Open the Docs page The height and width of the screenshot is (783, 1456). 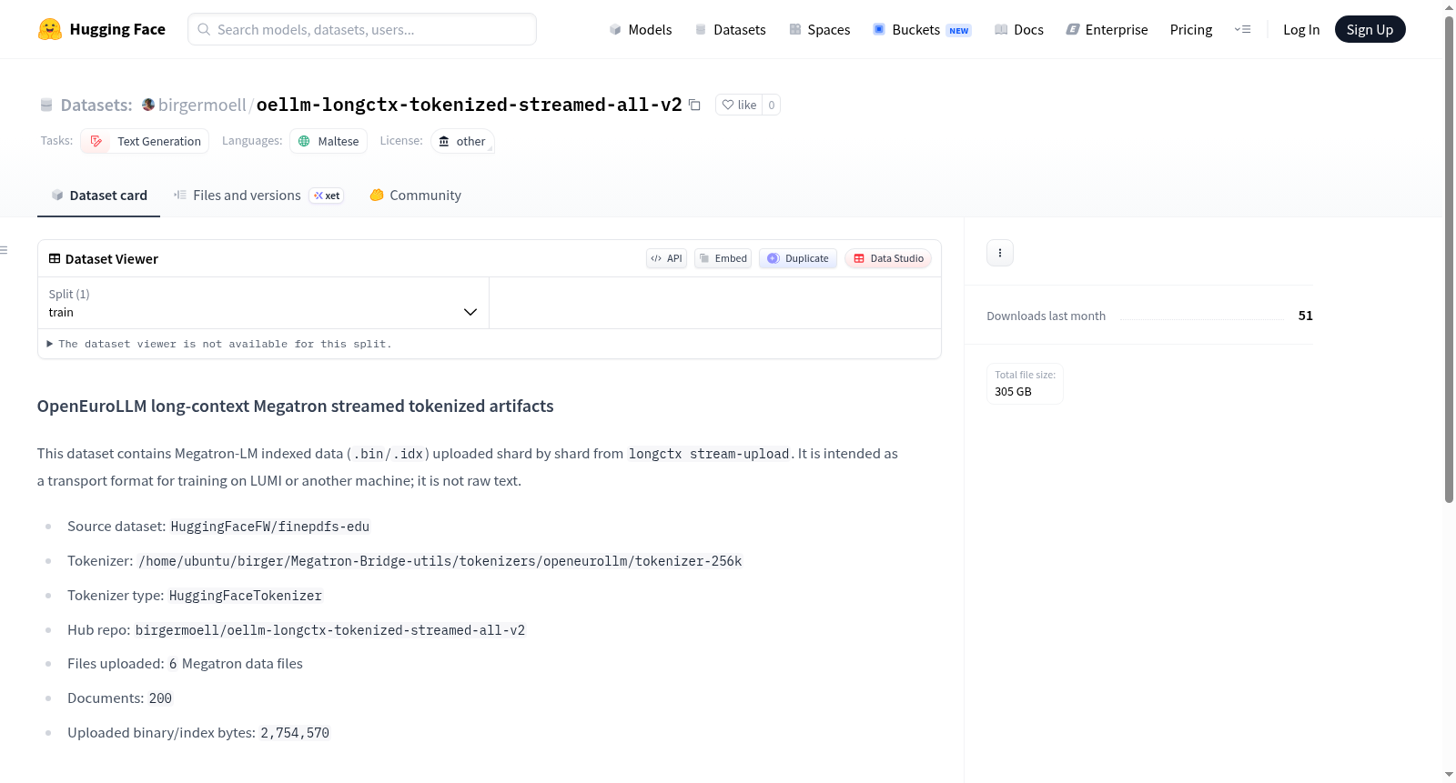click(x=1019, y=29)
